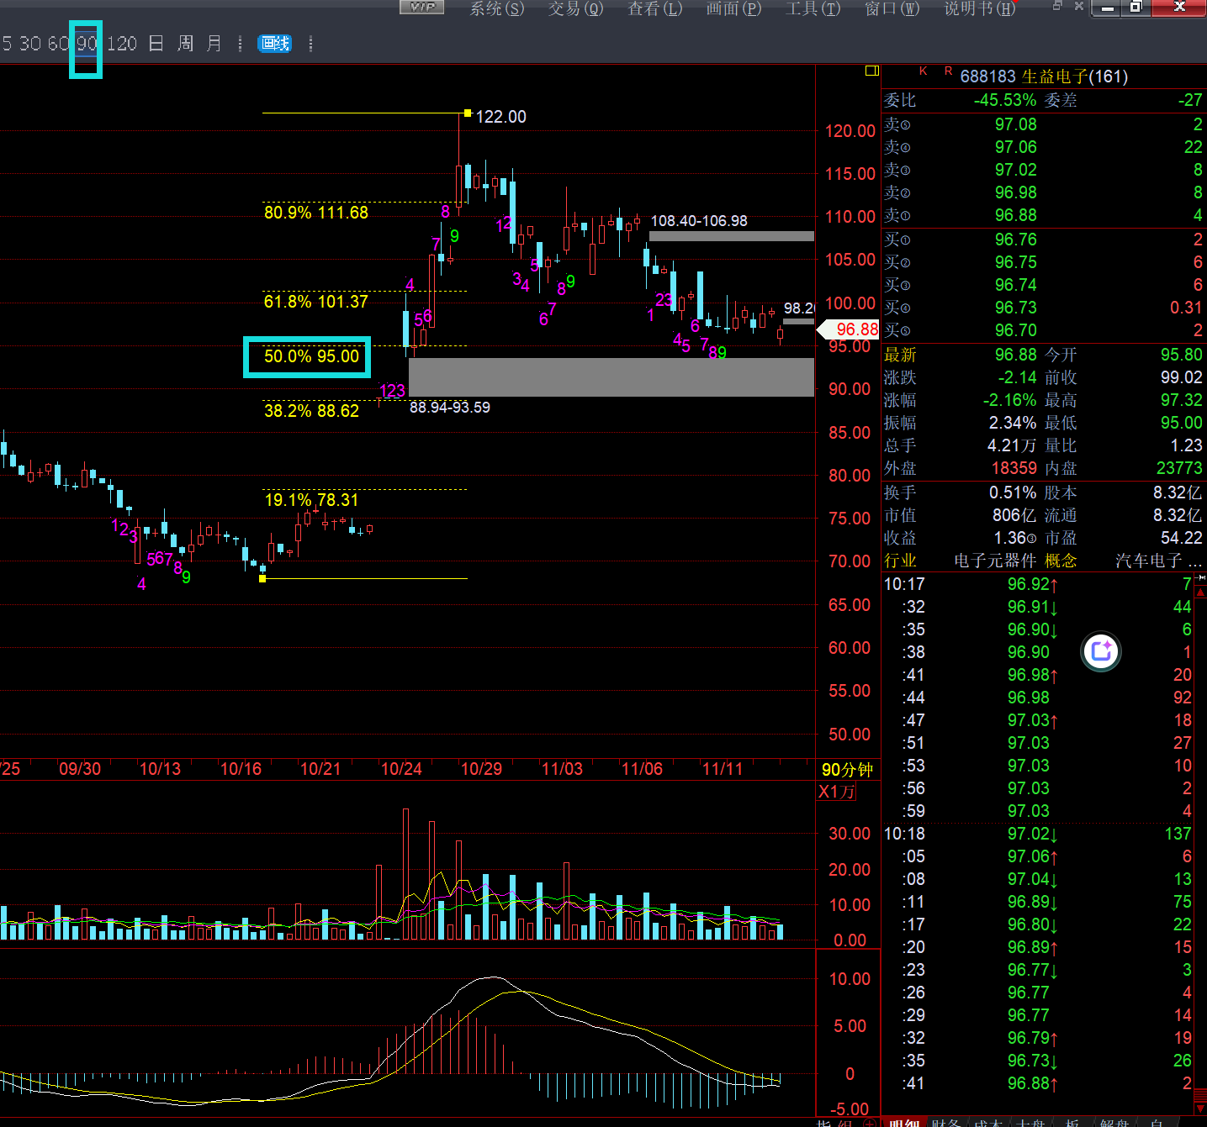This screenshot has width=1207, height=1127.
Task: Click the VIP badge button
Action: click(421, 7)
